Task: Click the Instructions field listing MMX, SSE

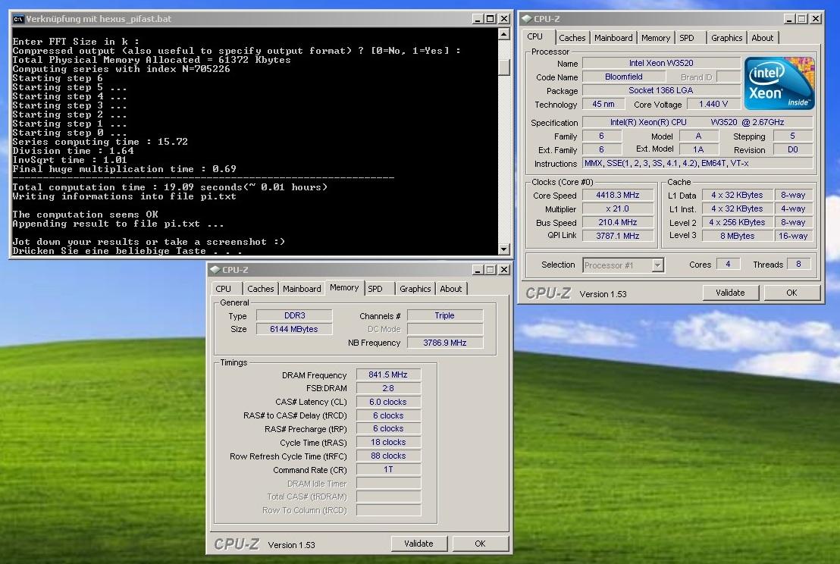Action: coord(697,163)
